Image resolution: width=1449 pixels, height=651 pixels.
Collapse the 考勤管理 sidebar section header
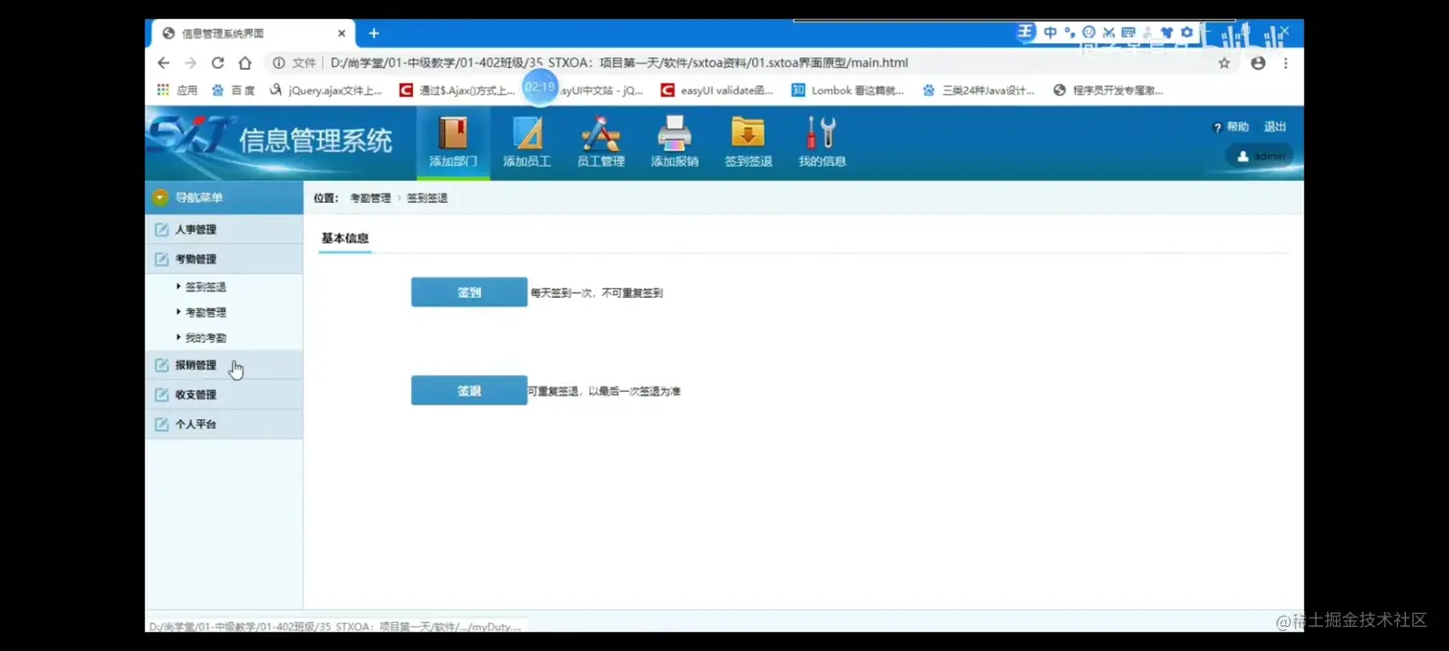224,259
